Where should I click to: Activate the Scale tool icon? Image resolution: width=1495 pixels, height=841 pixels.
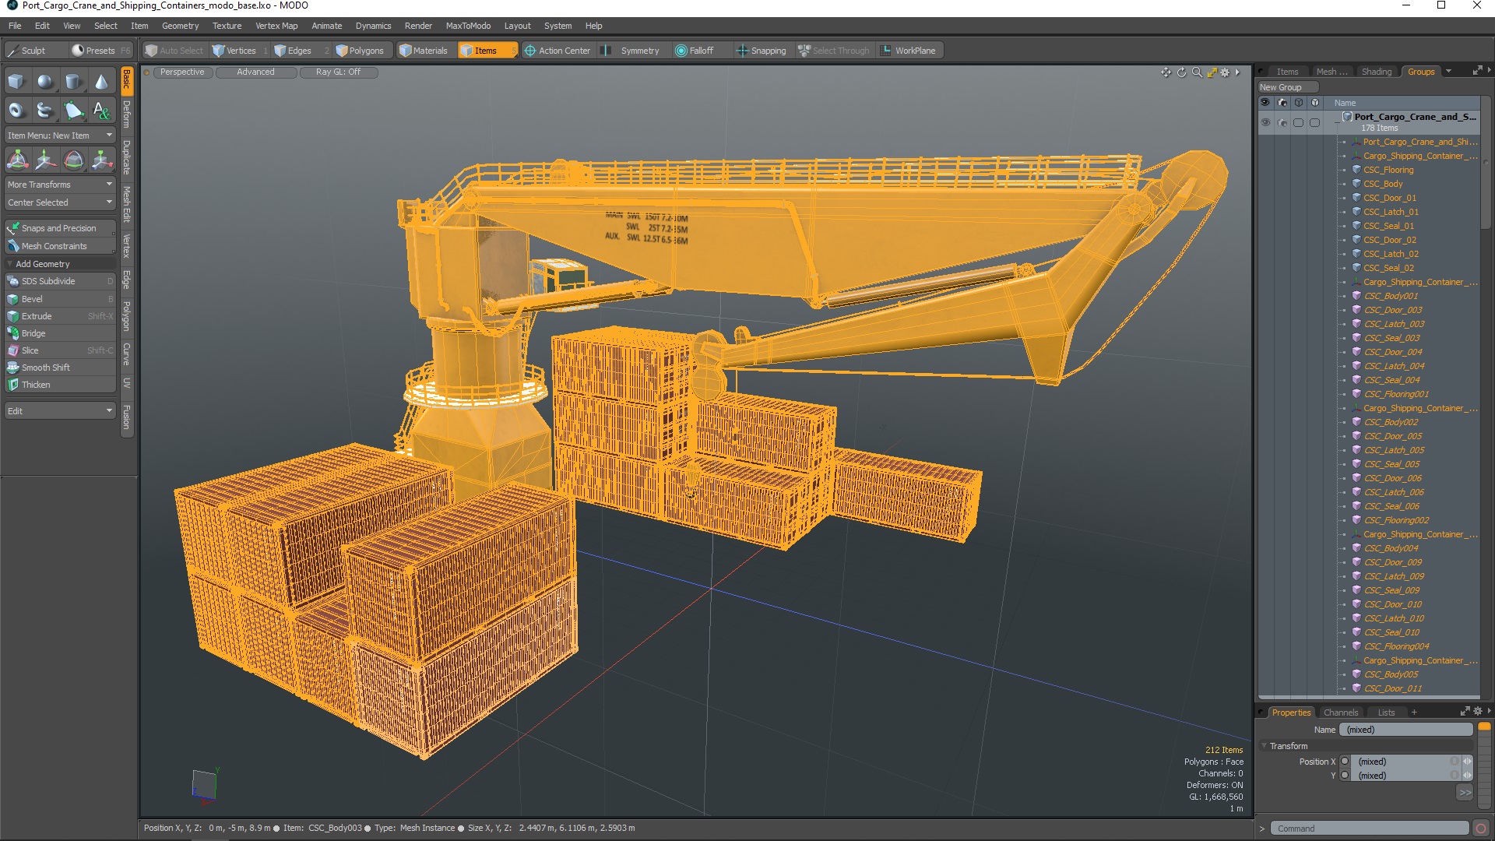coord(101,160)
